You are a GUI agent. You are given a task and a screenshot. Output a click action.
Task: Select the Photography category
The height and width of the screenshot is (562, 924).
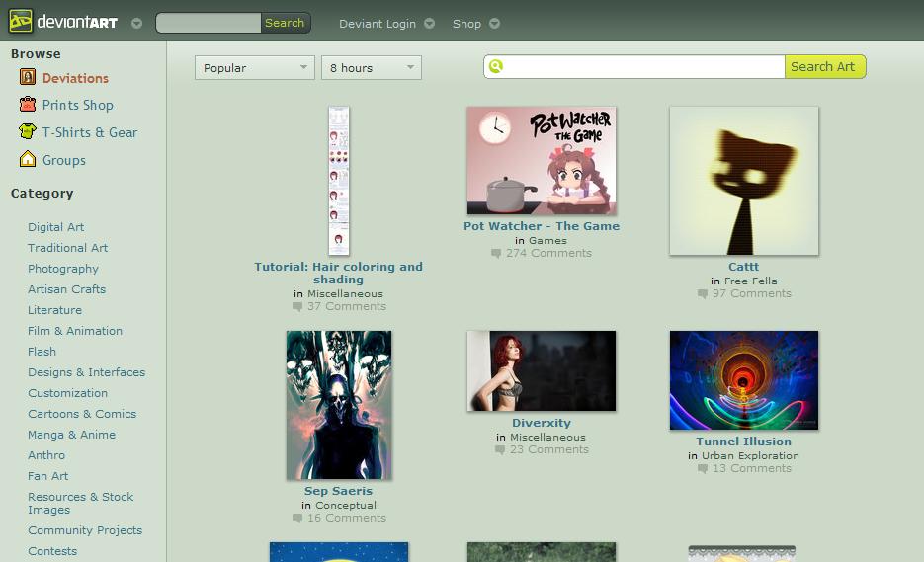click(x=63, y=269)
